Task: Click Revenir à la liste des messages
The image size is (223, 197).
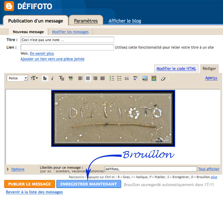Action: [x=34, y=192]
